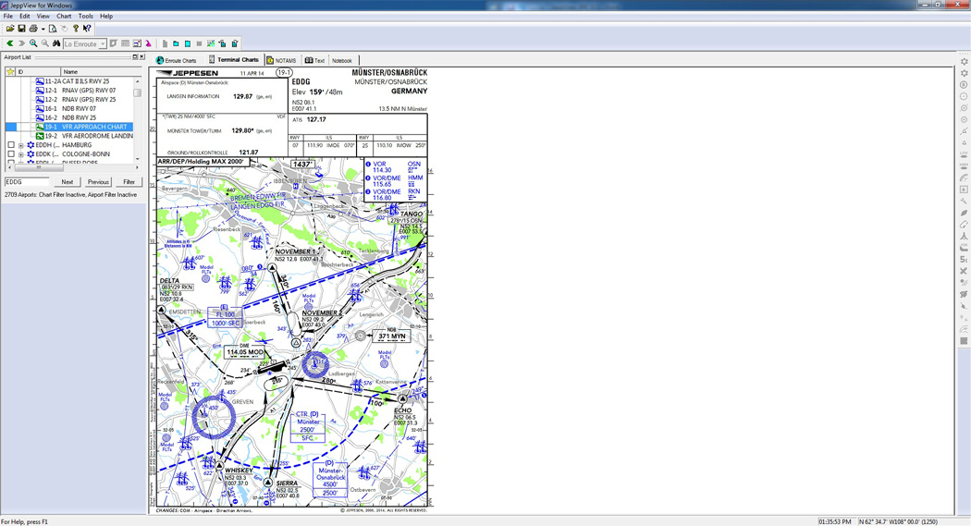Open the Tools menu
Image resolution: width=971 pixels, height=526 pixels.
(x=85, y=16)
